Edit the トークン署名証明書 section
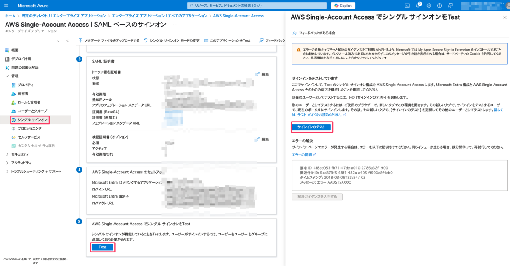Screen dimensions: 510x266 262,74
